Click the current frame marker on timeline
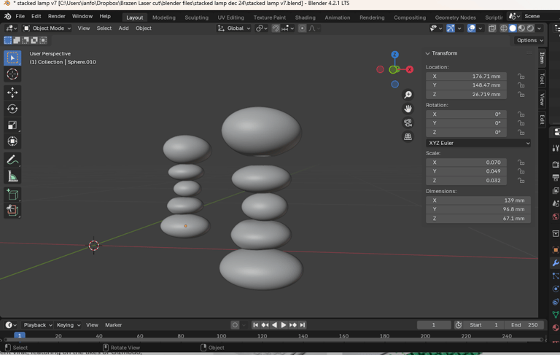The width and height of the screenshot is (560, 355). pyautogui.click(x=20, y=335)
